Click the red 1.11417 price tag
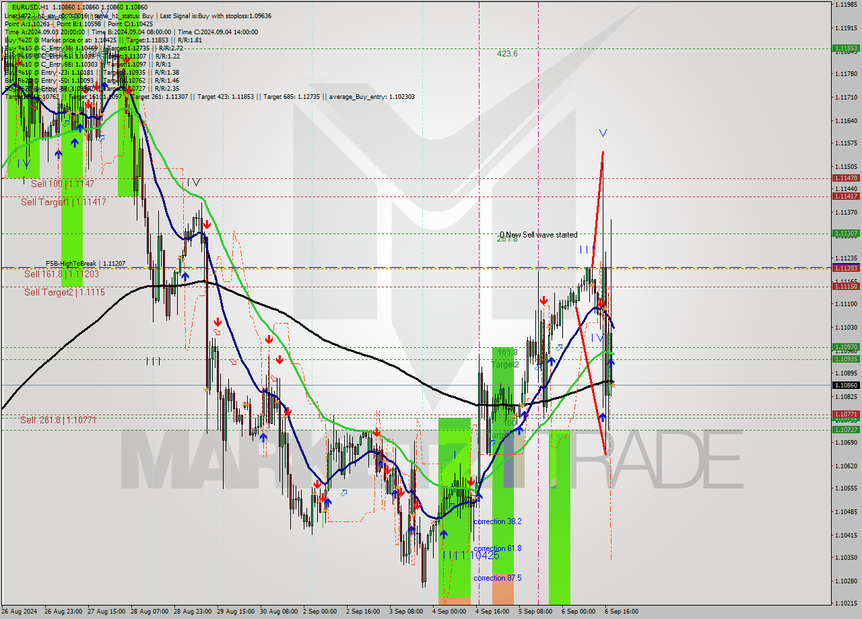Screen dimensions: 862x619 (846, 196)
